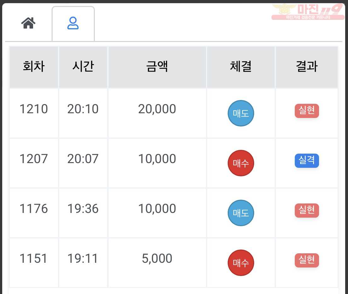348x294 pixels.
Task: Select the user profile icon tab
Action: (x=73, y=24)
